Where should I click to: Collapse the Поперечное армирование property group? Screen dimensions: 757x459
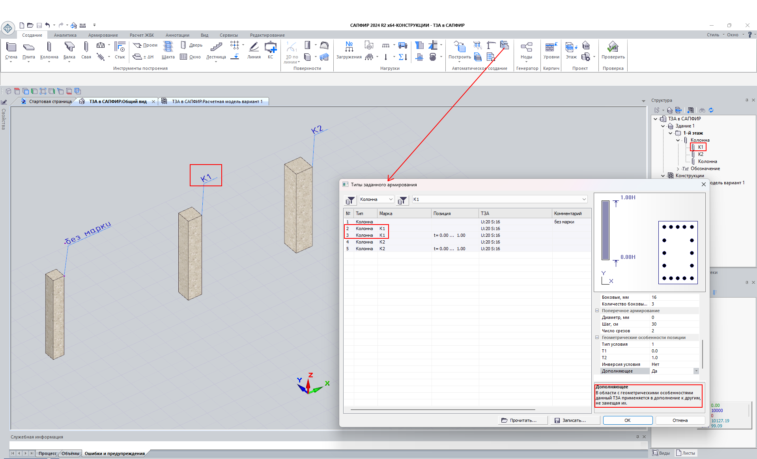coord(597,311)
